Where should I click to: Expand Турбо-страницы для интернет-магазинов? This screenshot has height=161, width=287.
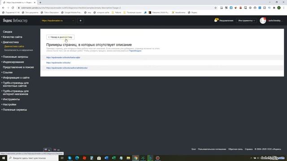[16, 93]
